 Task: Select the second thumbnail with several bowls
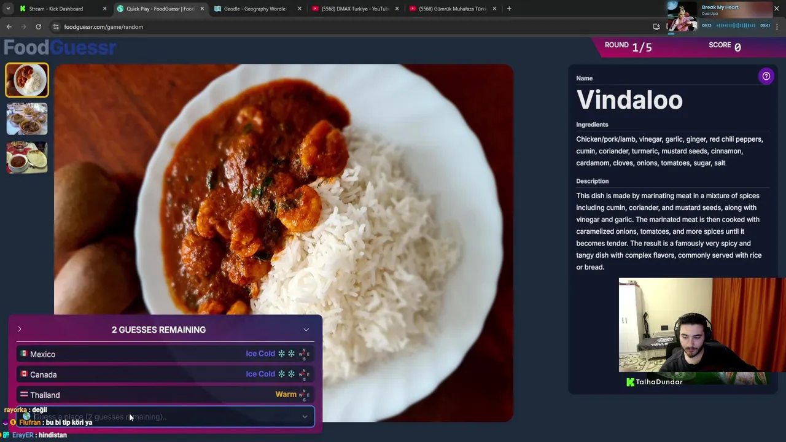[27, 118]
